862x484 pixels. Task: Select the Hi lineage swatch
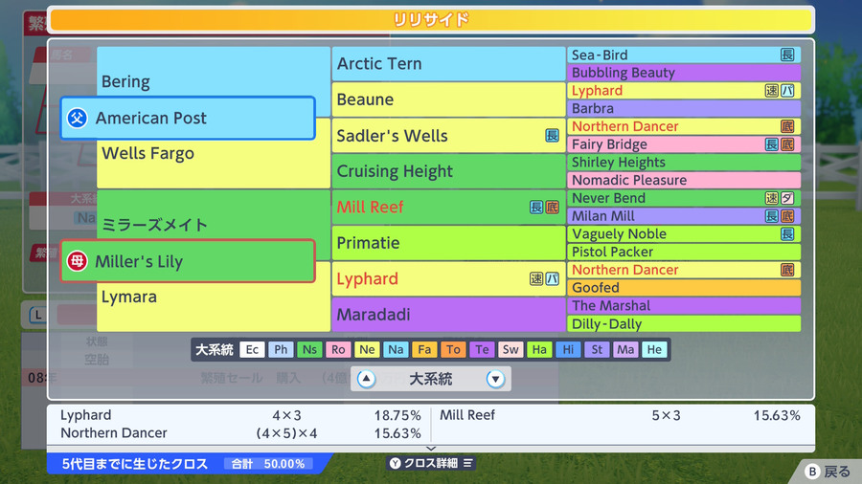[x=568, y=349]
